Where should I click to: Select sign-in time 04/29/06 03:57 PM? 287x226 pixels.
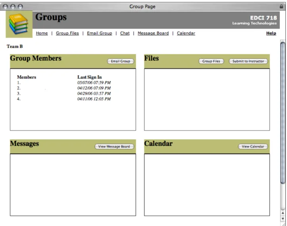click(x=94, y=94)
